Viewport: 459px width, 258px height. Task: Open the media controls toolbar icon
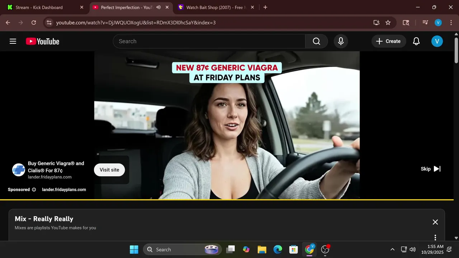[x=425, y=23]
